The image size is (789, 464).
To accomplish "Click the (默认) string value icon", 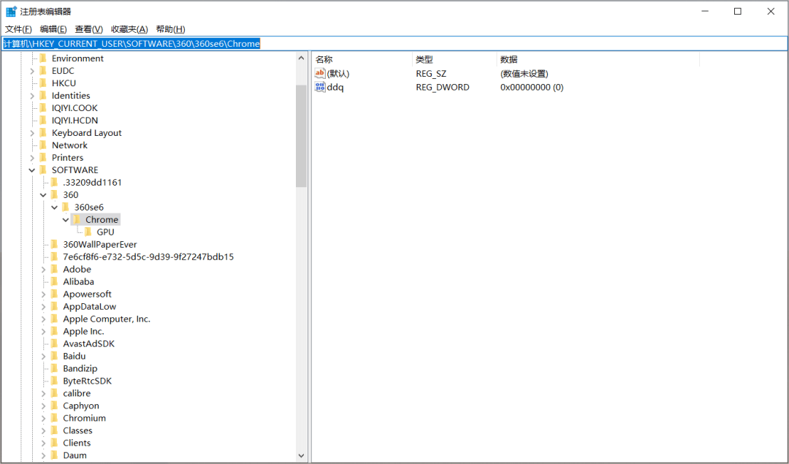I will coord(320,74).
